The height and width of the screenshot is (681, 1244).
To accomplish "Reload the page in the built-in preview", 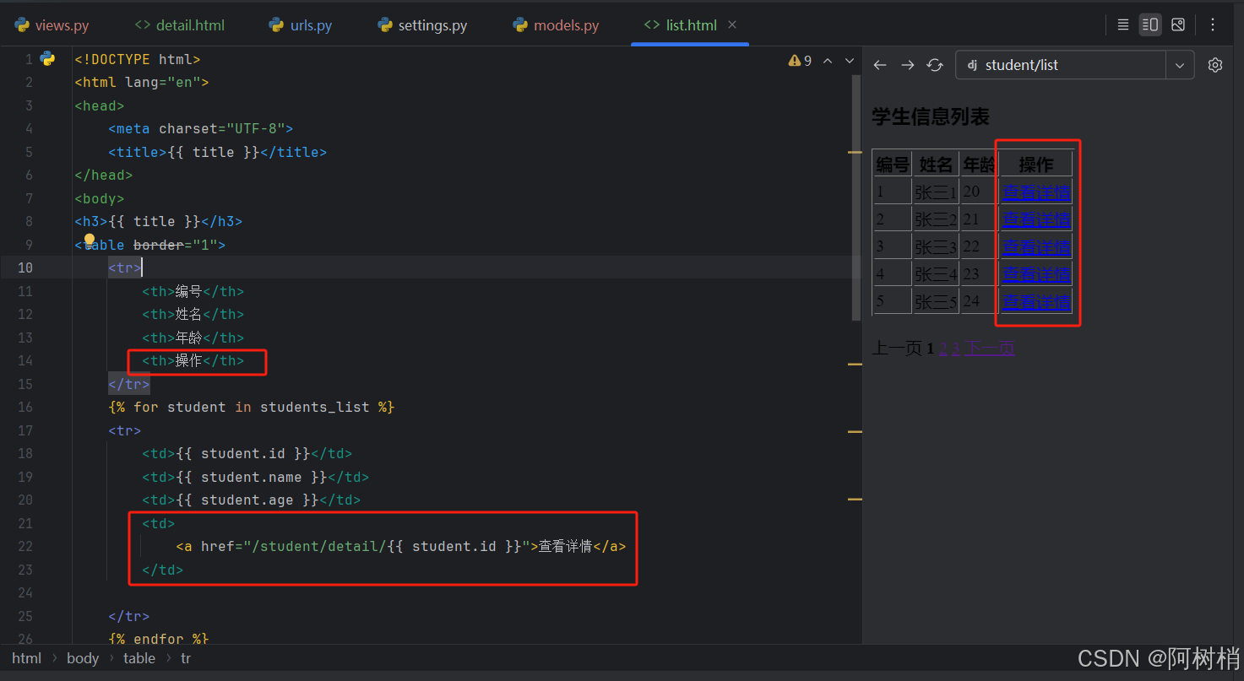I will click(x=935, y=64).
